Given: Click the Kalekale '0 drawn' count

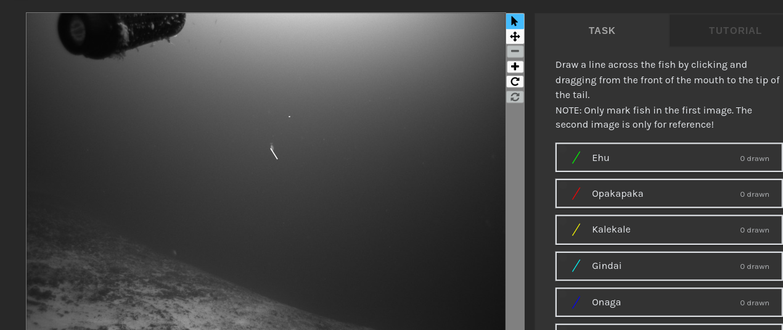Looking at the screenshot, I should pyautogui.click(x=755, y=230).
